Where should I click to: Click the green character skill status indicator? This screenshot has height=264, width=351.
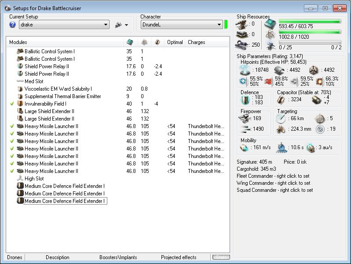point(226,24)
